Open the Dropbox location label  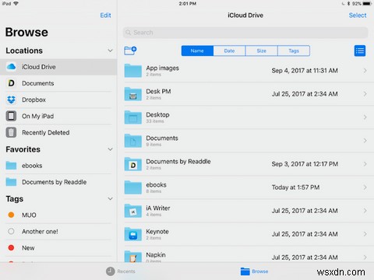click(x=34, y=100)
